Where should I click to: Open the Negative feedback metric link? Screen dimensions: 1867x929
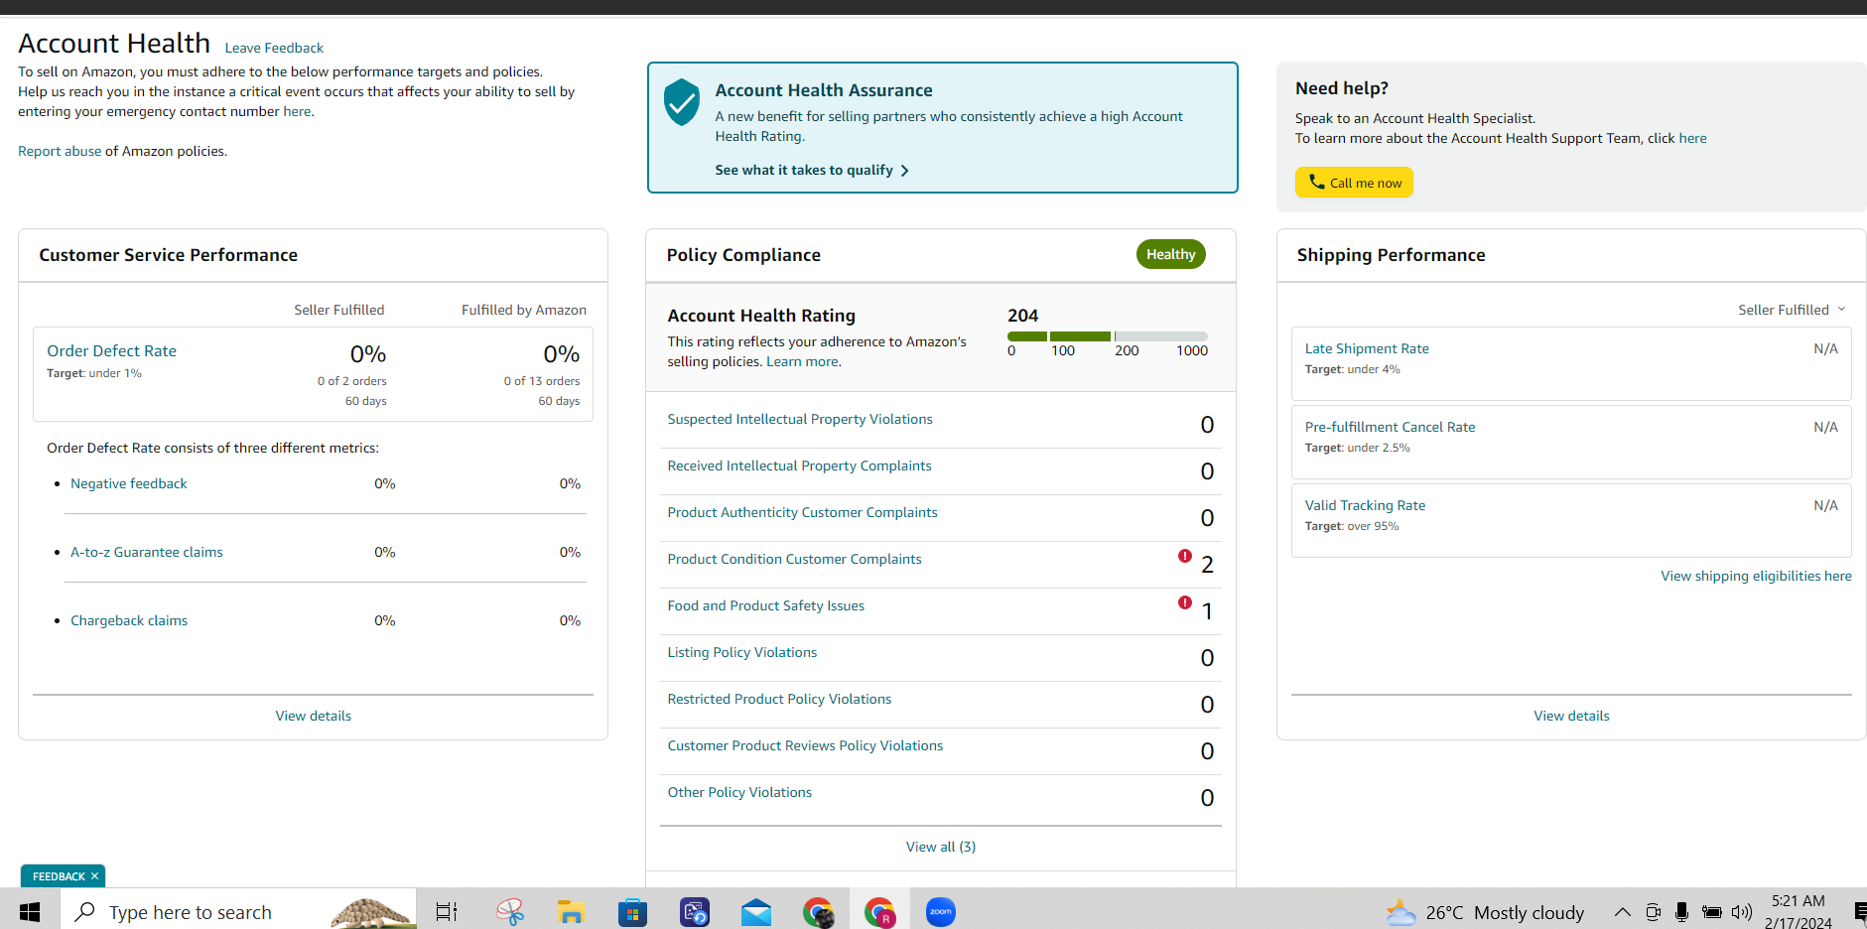129,483
